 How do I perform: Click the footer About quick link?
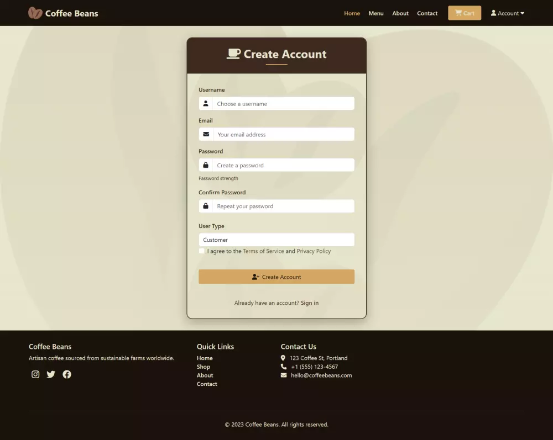(x=205, y=375)
